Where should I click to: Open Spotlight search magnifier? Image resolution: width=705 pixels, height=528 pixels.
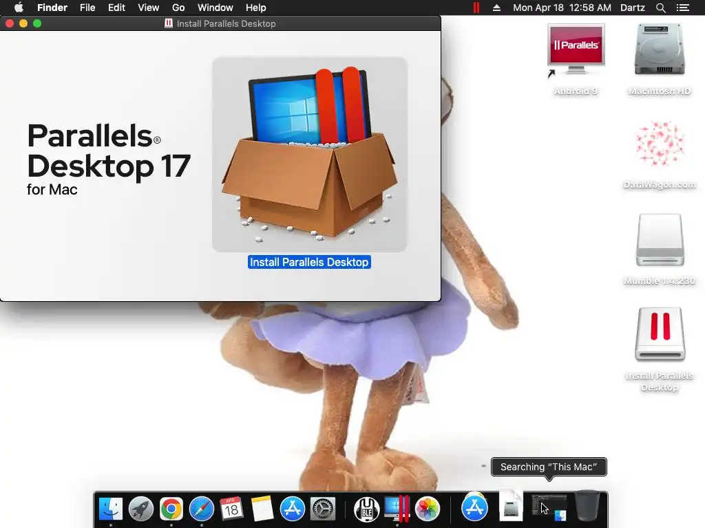click(x=660, y=8)
